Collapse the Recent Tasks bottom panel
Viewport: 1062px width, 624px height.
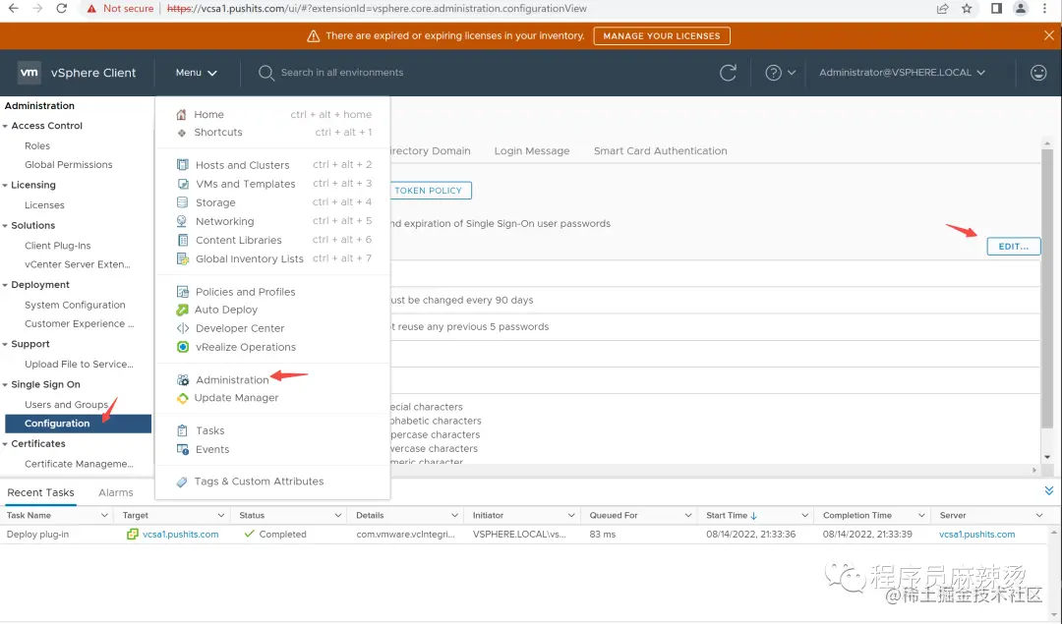pos(1048,490)
